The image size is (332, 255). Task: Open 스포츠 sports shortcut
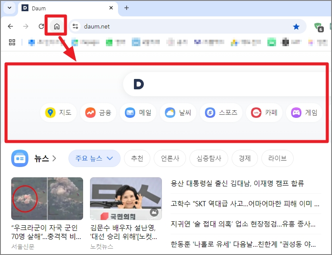(221, 113)
